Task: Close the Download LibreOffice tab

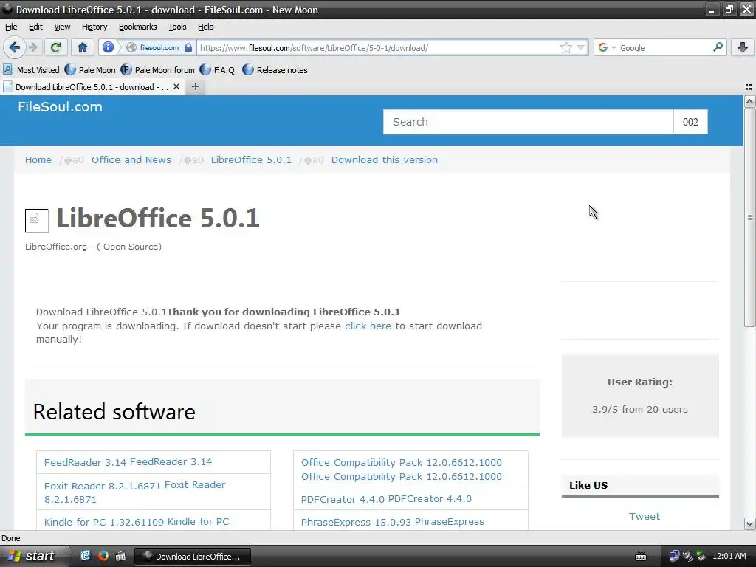Action: pos(176,87)
